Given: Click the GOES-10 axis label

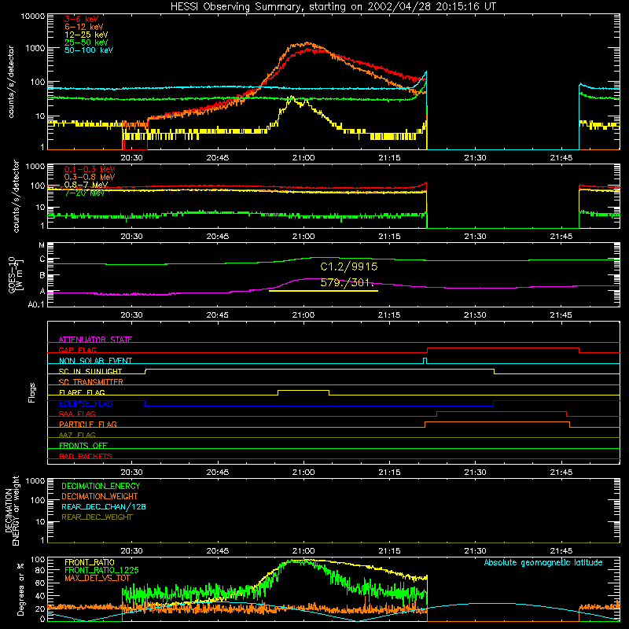Looking at the screenshot, I should (15, 275).
